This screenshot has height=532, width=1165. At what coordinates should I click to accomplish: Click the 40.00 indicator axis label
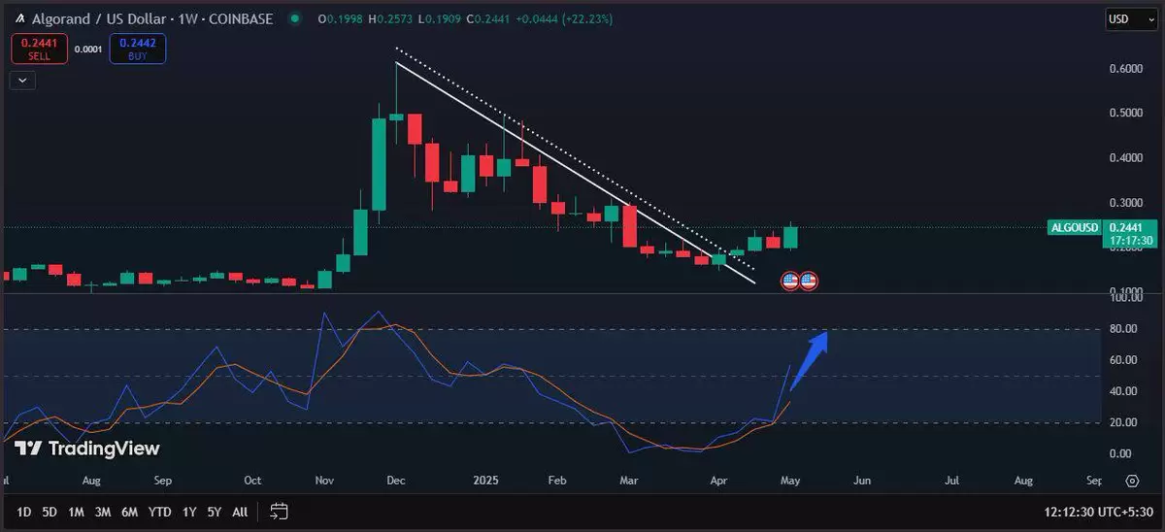[x=1121, y=391]
